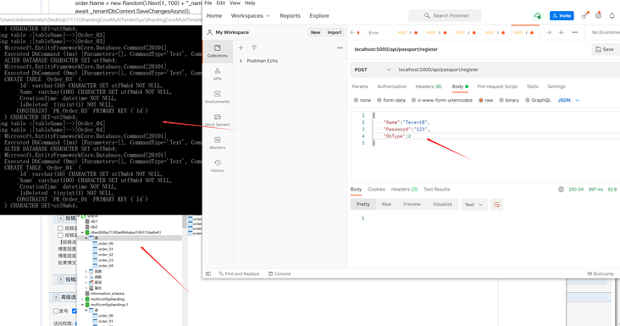Select the form-data body type radio
This screenshot has width=620, height=326.
tap(379, 101)
